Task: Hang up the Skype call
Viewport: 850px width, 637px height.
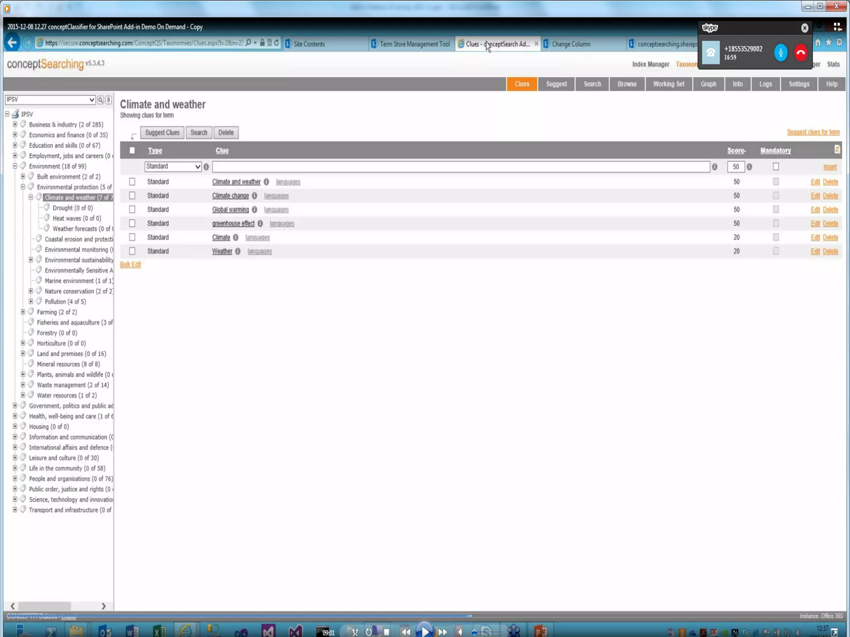Action: (x=801, y=53)
